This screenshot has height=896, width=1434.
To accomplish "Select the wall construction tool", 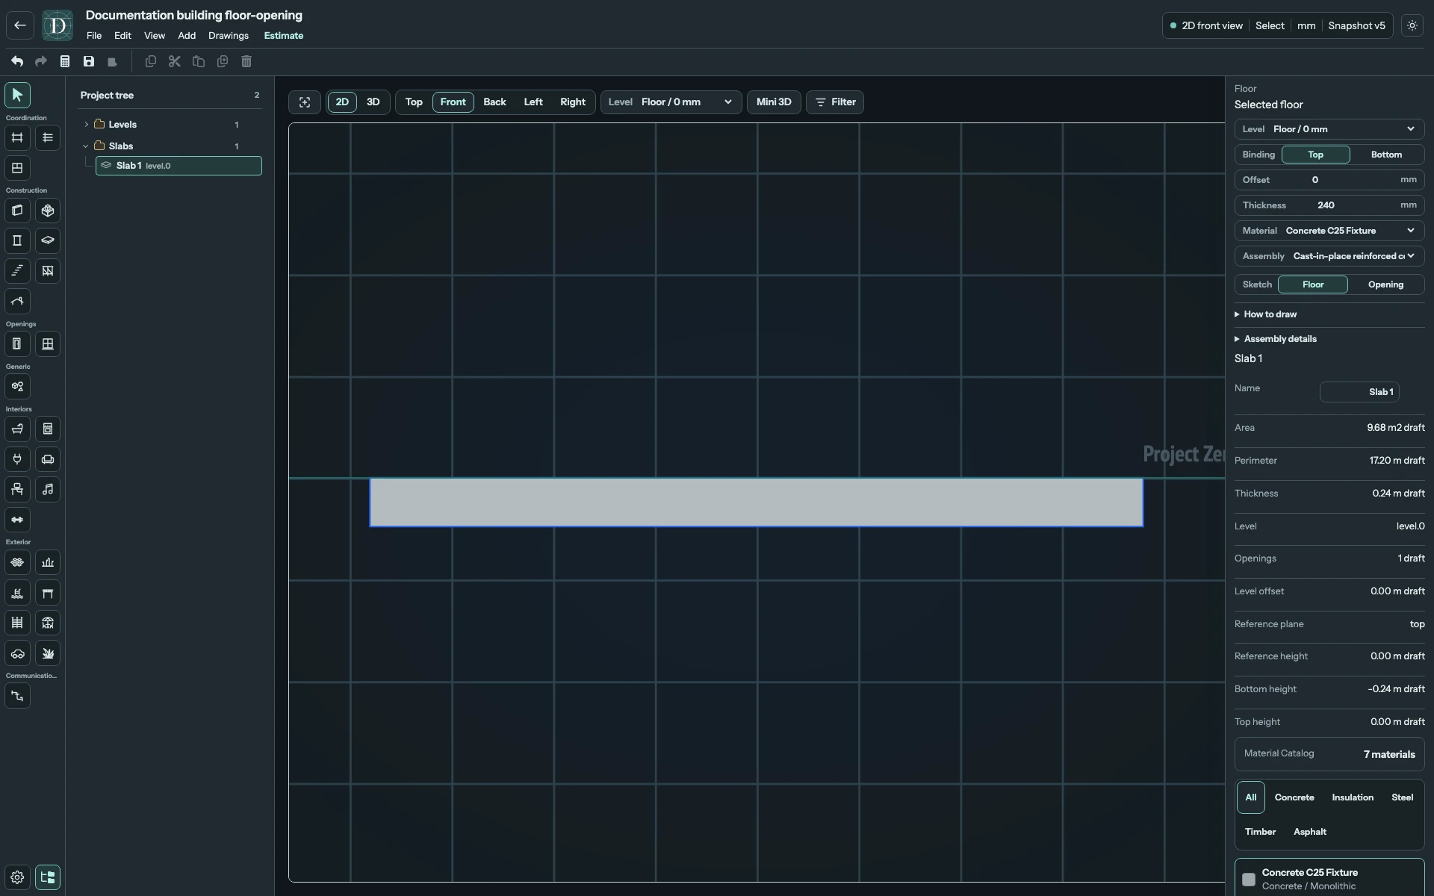I will [17, 211].
